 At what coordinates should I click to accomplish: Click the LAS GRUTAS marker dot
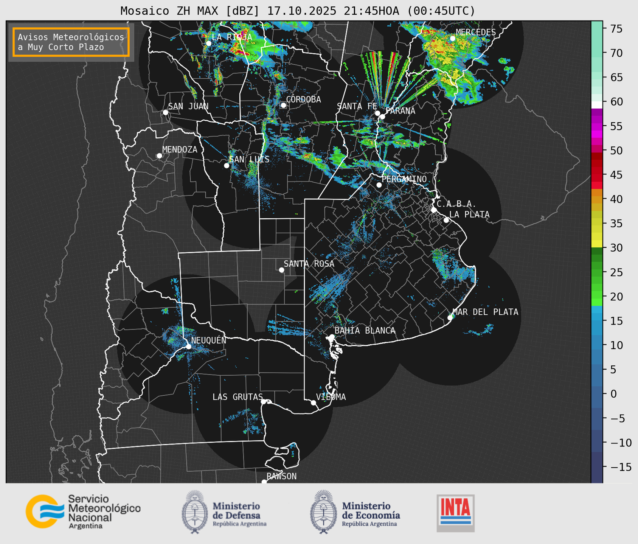(x=264, y=402)
